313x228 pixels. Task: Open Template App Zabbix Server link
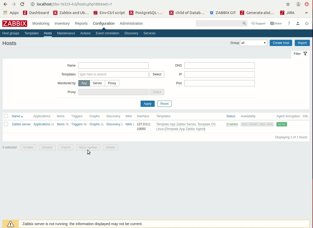tap(176, 124)
